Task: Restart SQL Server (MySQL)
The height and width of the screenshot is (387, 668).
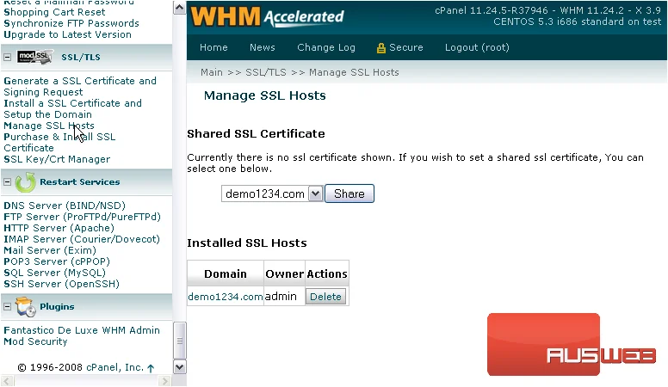Action: (x=54, y=273)
